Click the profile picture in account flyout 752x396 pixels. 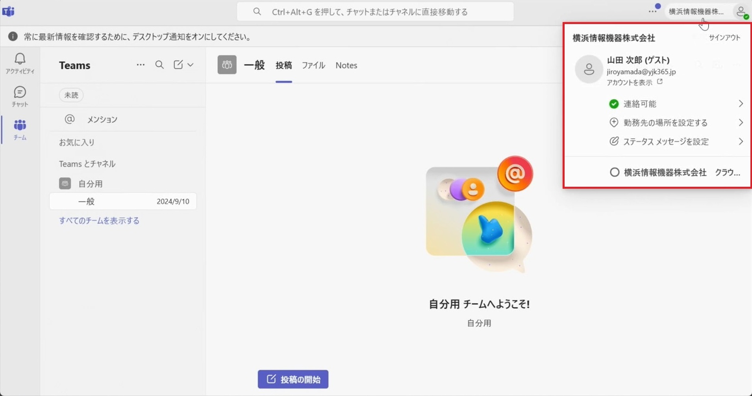click(x=589, y=69)
